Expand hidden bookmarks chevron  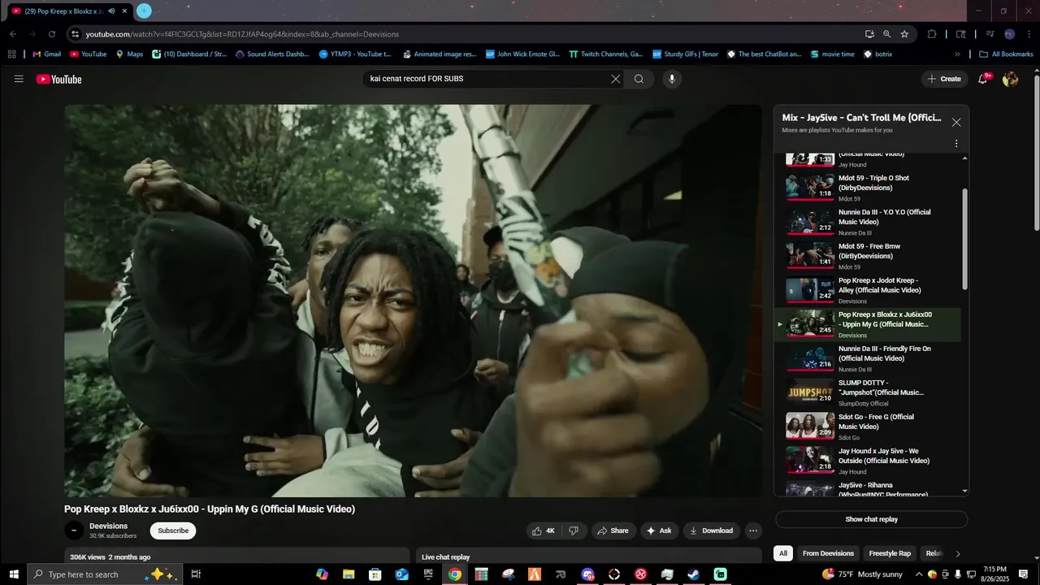[x=957, y=54]
